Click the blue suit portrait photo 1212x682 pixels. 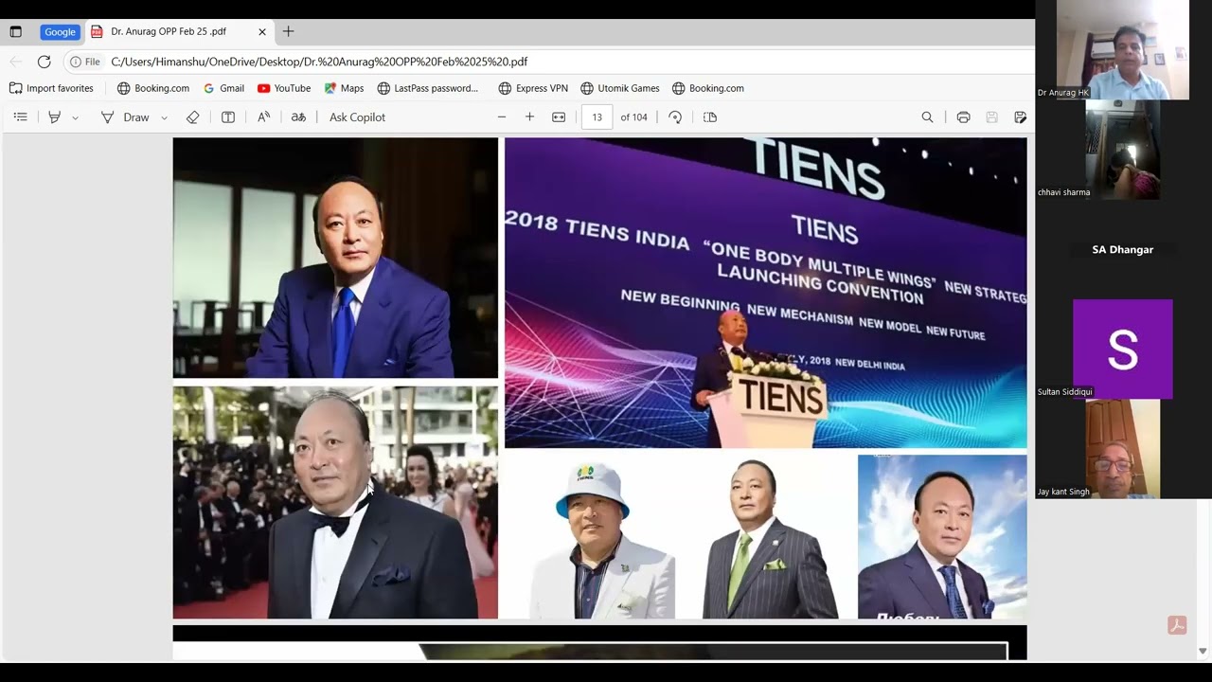[x=335, y=258]
